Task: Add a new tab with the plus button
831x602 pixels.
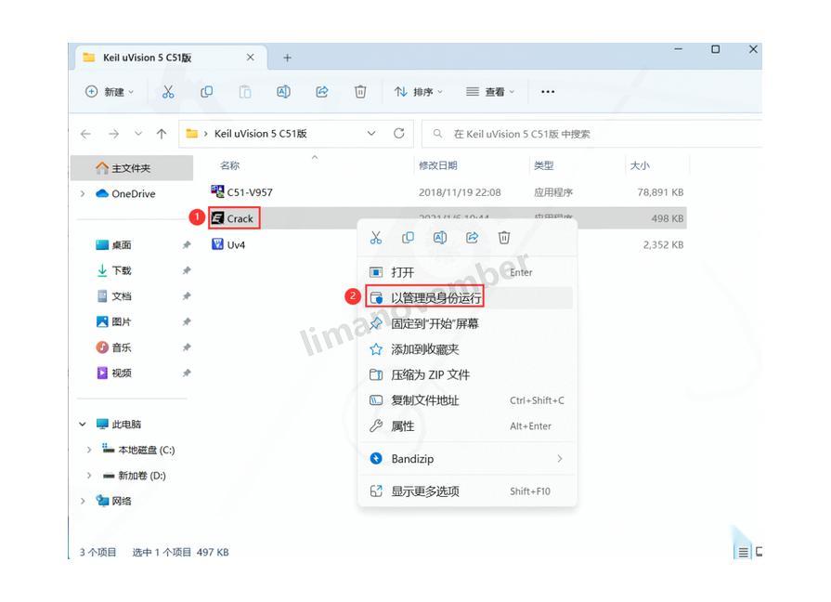Action: (287, 58)
